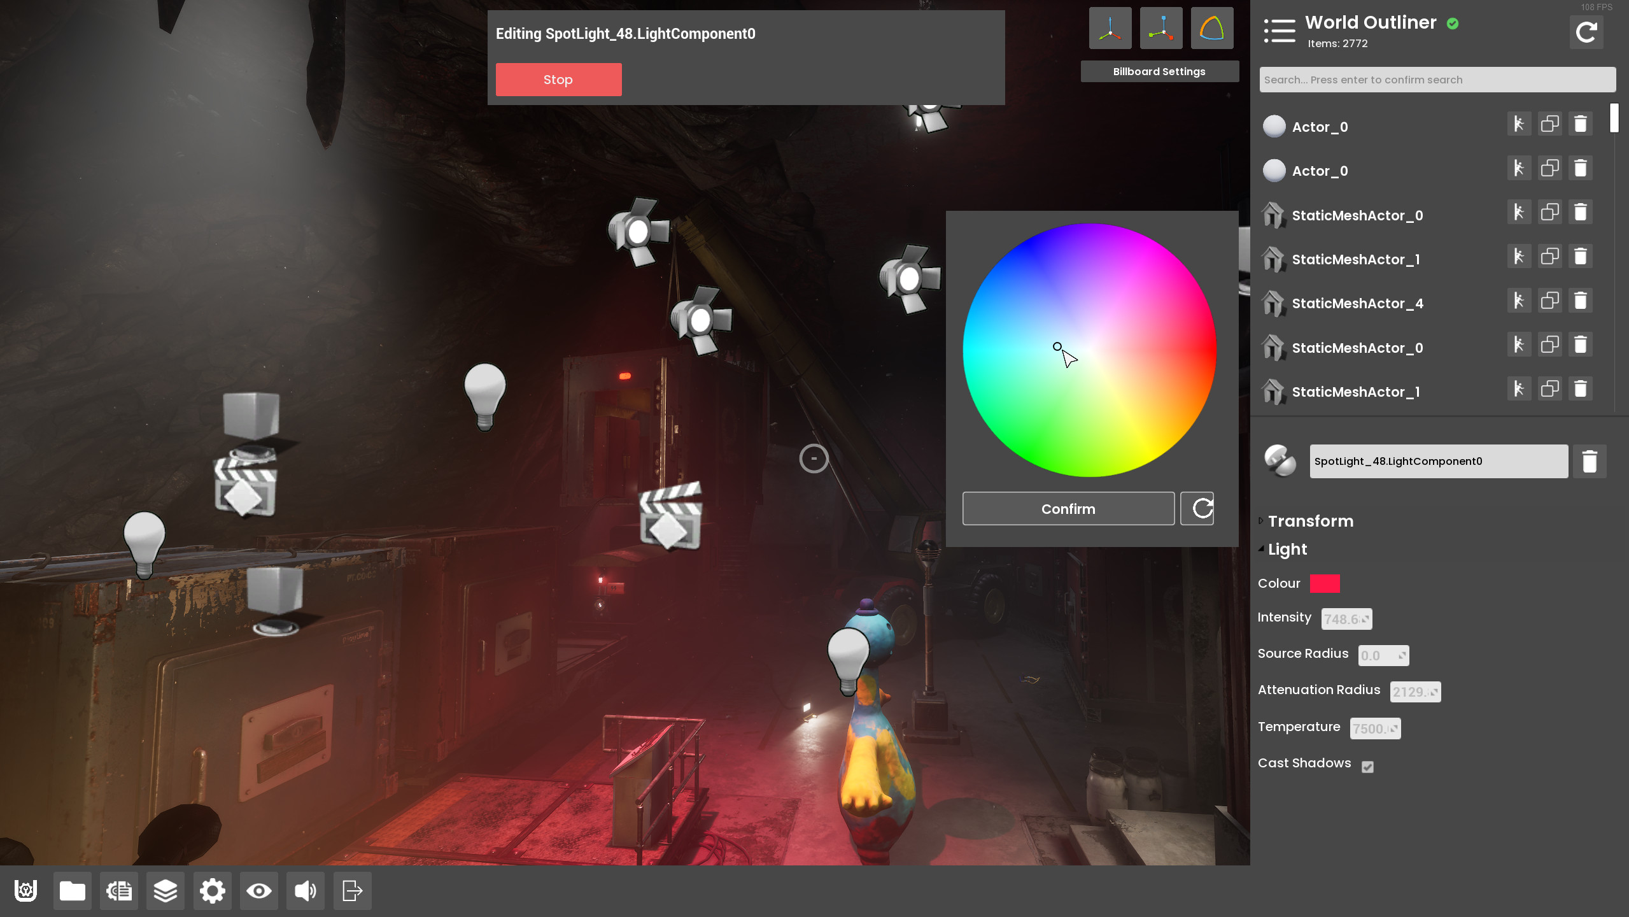Open the layers stack icon
Viewport: 1629px width, 917px height.
166,890
